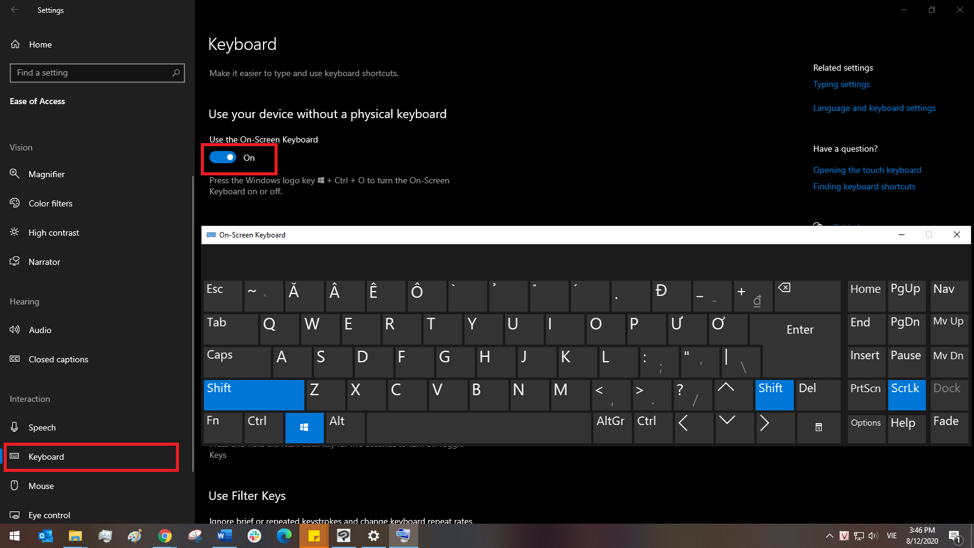Click the Windows logo key on On-Screen Keyboard
This screenshot has height=548, width=974.
(304, 428)
